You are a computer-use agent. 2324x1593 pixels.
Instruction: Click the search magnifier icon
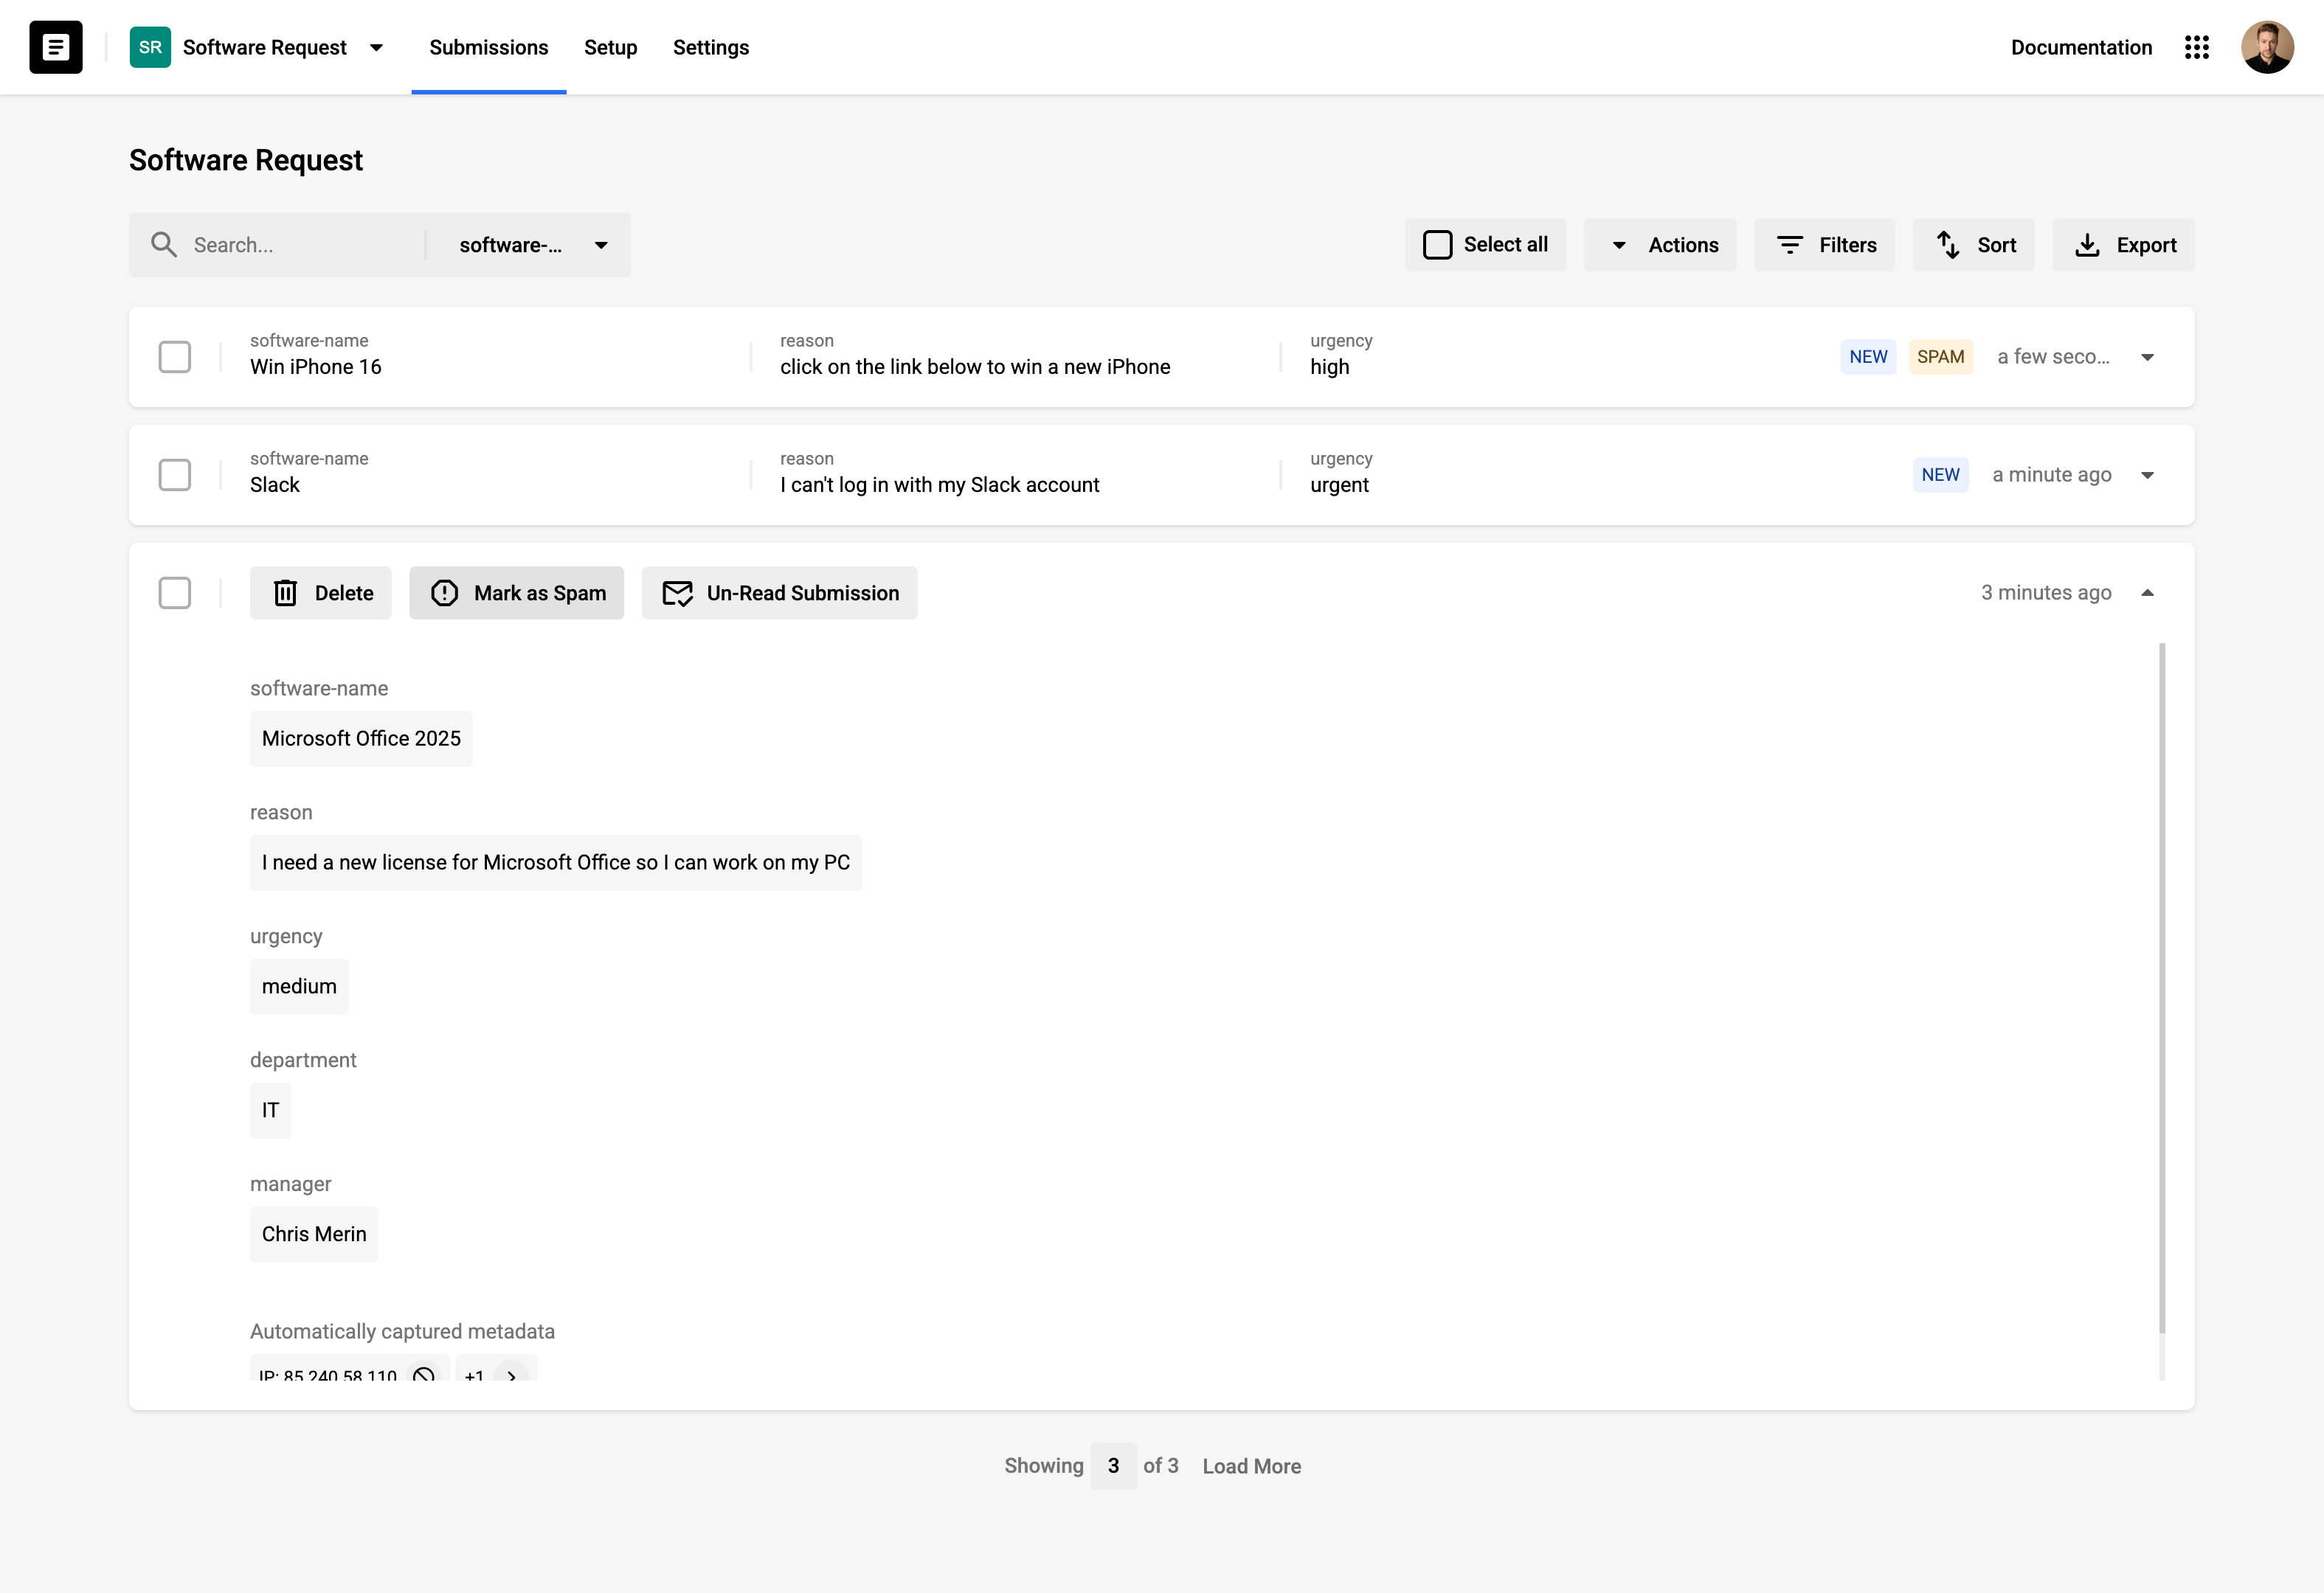165,245
